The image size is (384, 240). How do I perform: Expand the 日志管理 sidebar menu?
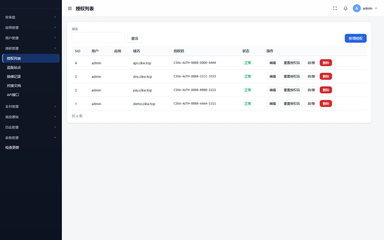point(31,127)
